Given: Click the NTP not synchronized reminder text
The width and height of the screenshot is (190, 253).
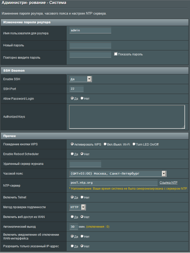Looking at the screenshot, I should (x=128, y=189).
